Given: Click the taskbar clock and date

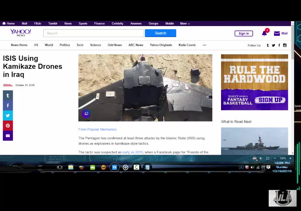Looking at the screenshot, I should (x=282, y=167).
